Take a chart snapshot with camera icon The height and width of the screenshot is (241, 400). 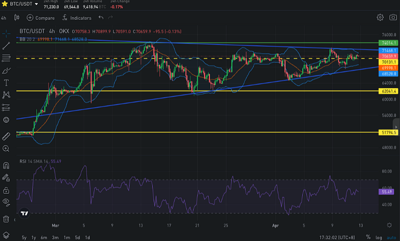click(393, 18)
